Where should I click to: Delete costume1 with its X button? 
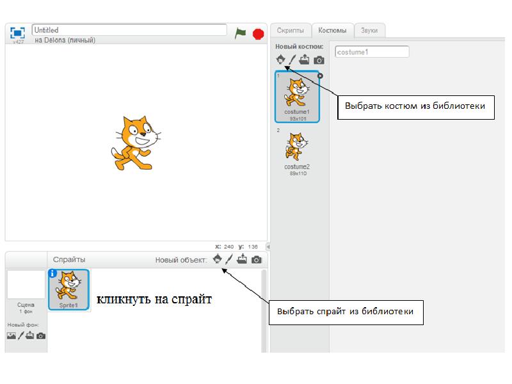(320, 76)
